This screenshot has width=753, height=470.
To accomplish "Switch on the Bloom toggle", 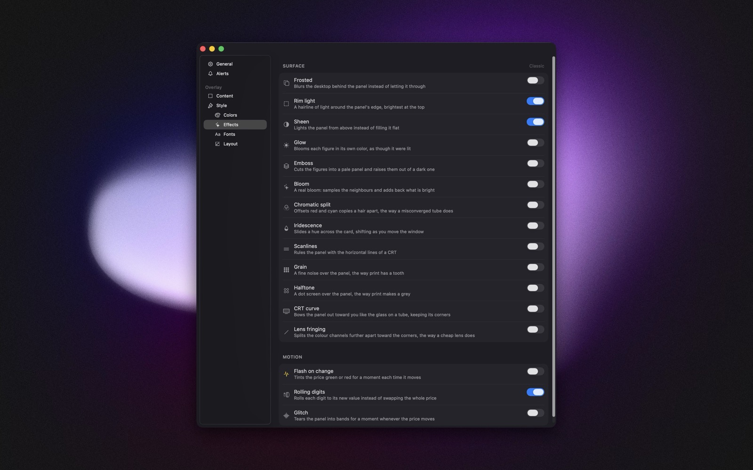I will (x=535, y=184).
